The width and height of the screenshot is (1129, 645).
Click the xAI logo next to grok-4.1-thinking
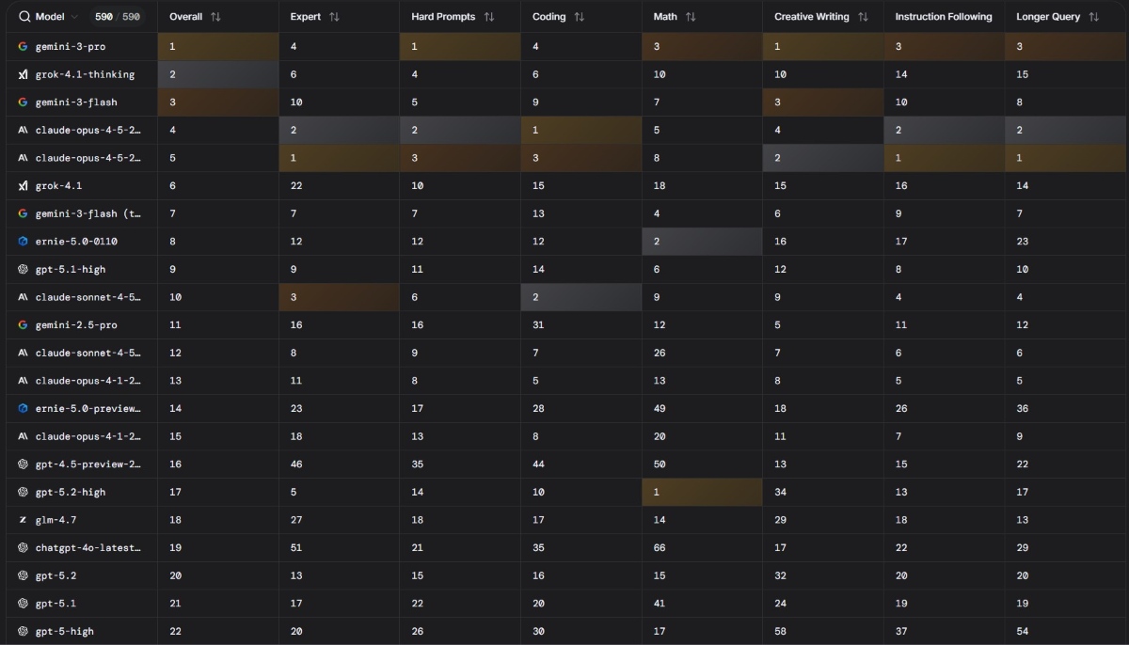[24, 74]
